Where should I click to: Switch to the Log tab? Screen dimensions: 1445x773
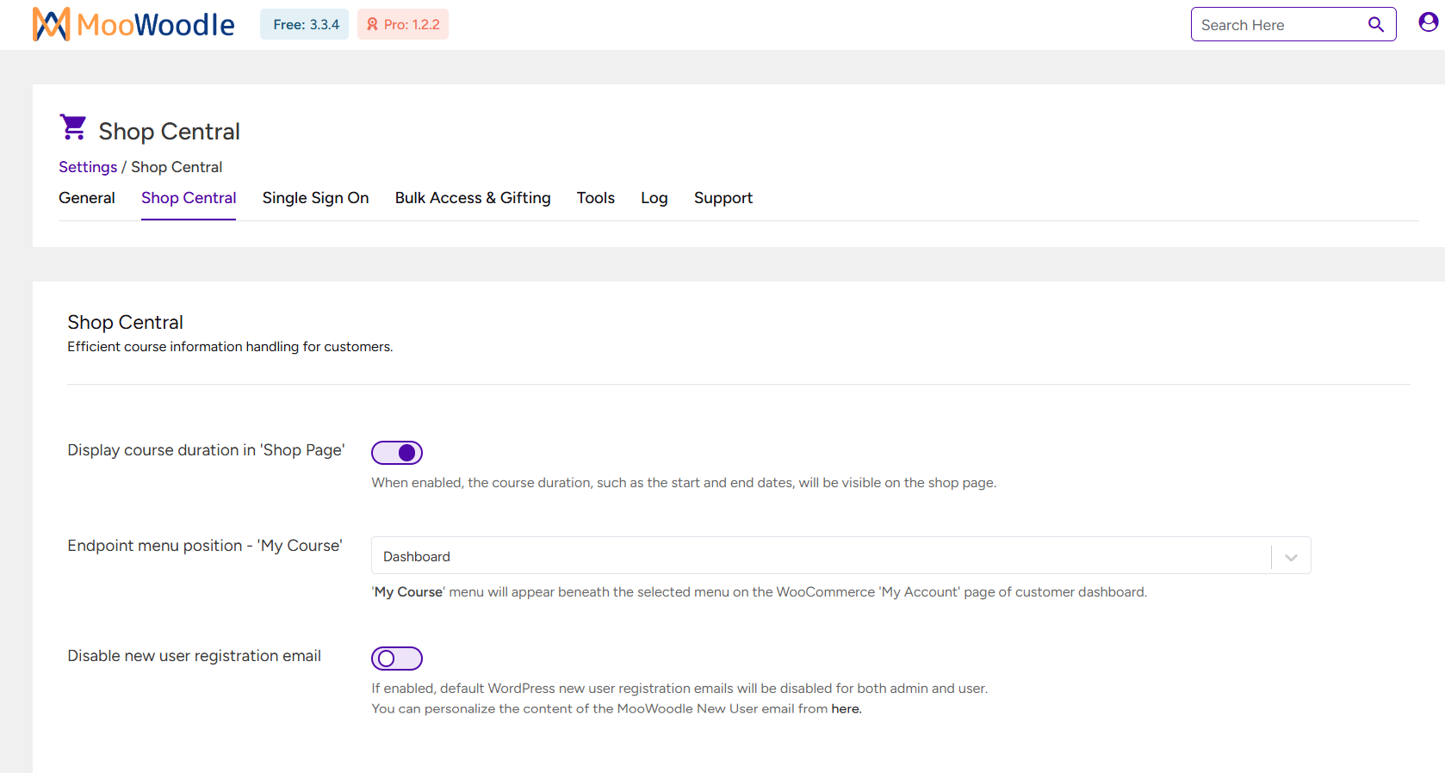(654, 198)
